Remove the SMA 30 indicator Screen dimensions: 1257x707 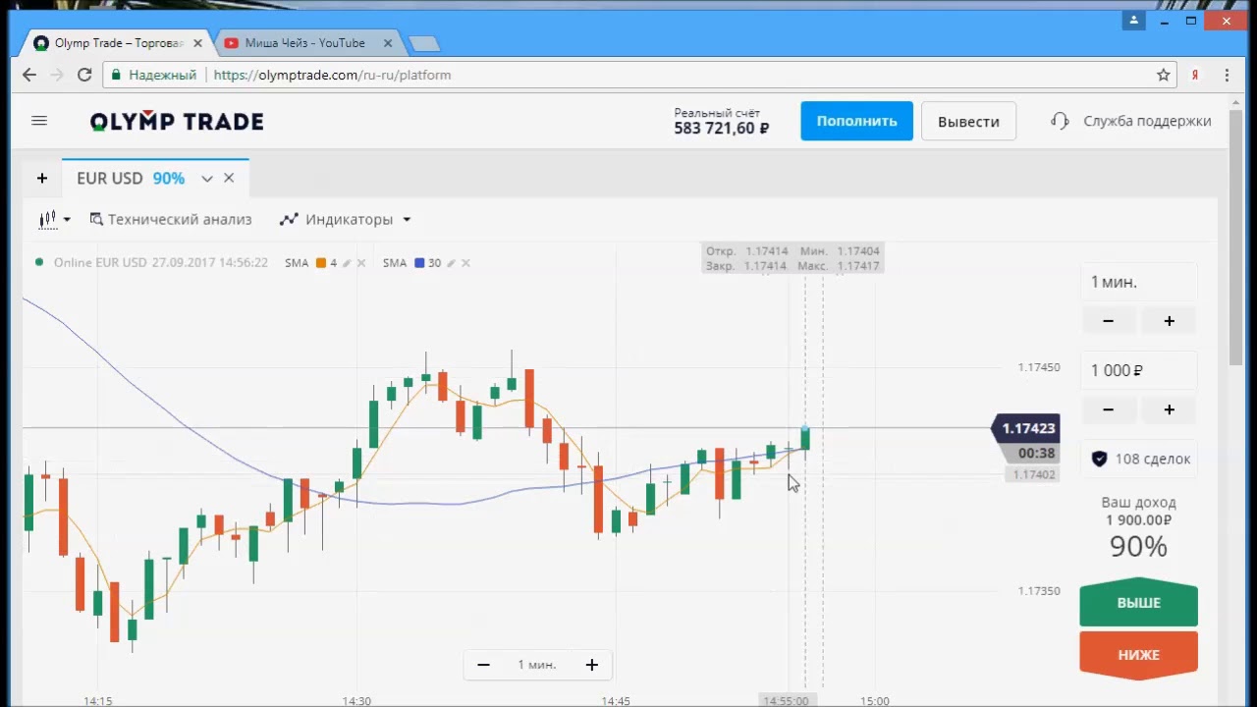(x=465, y=263)
